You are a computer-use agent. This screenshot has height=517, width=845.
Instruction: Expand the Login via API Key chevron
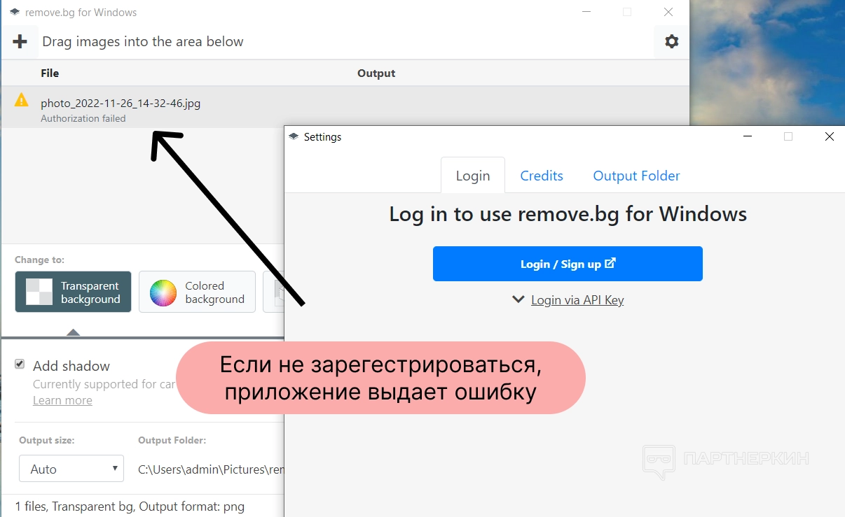[x=518, y=299]
